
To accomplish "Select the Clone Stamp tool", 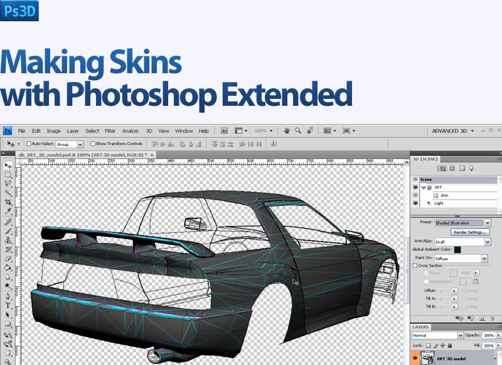I will tap(8, 240).
